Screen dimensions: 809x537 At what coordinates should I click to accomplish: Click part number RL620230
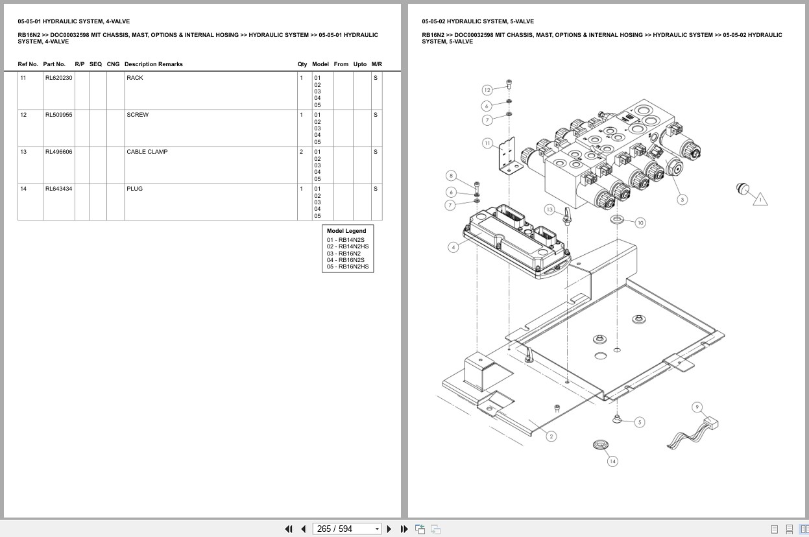pos(58,78)
